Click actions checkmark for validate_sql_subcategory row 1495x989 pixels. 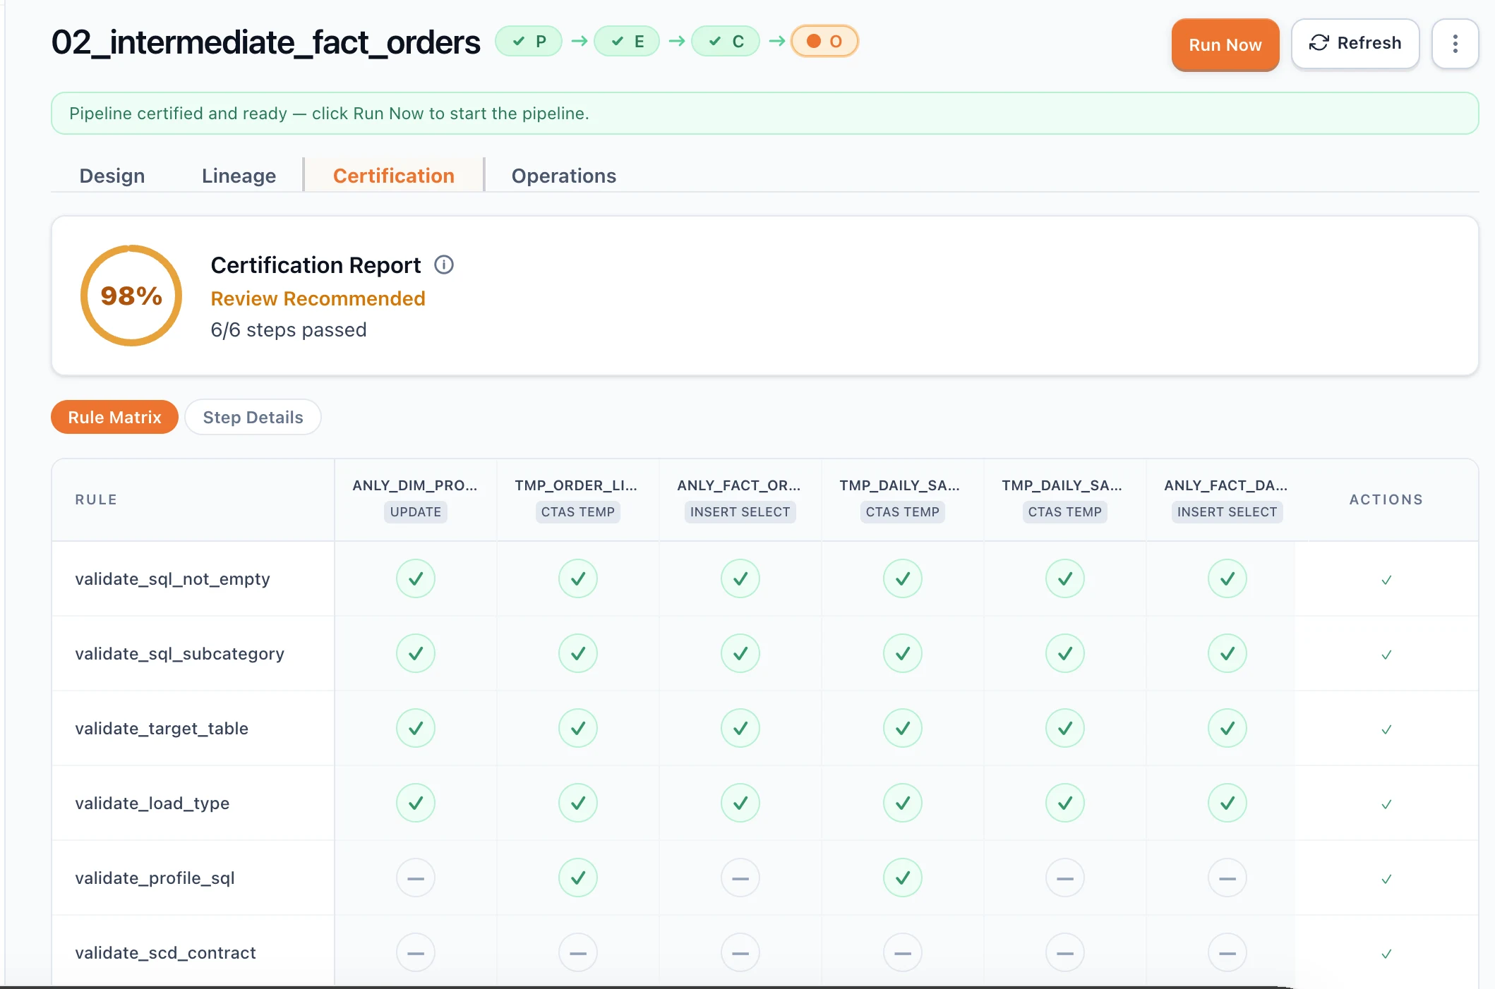pyautogui.click(x=1386, y=655)
